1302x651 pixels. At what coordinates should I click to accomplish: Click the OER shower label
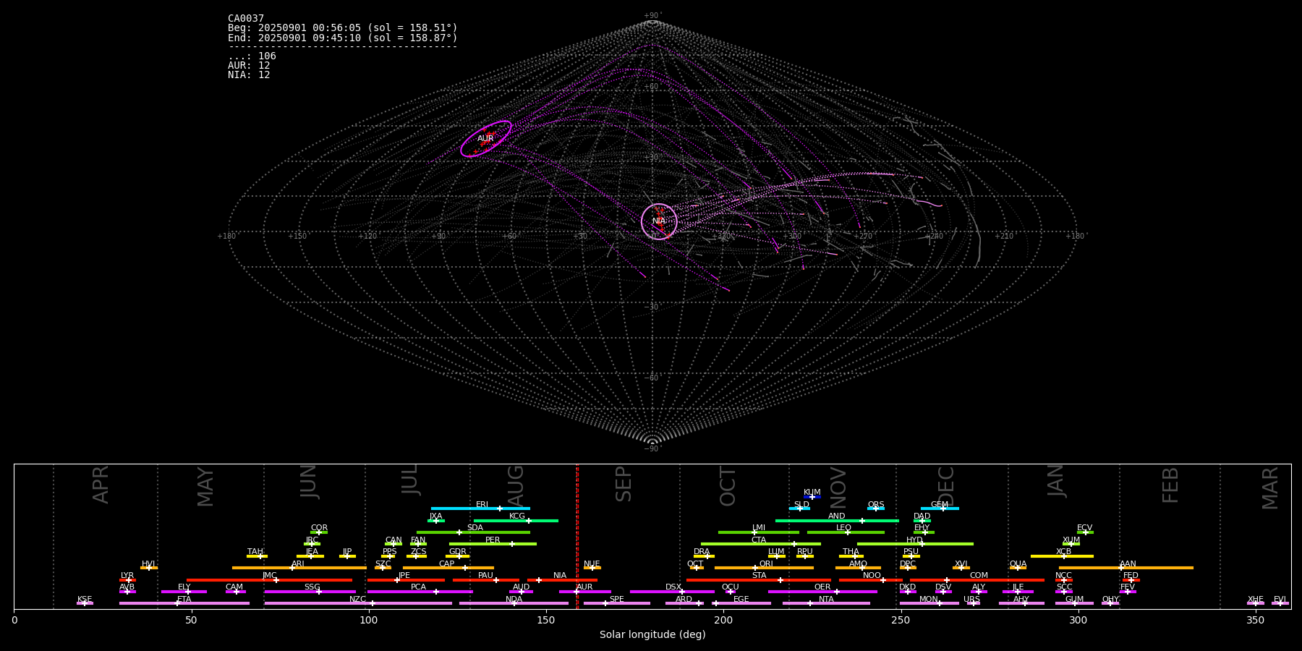(x=822, y=587)
